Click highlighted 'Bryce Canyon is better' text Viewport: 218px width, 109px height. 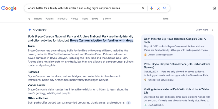pyautogui.click(x=102, y=41)
